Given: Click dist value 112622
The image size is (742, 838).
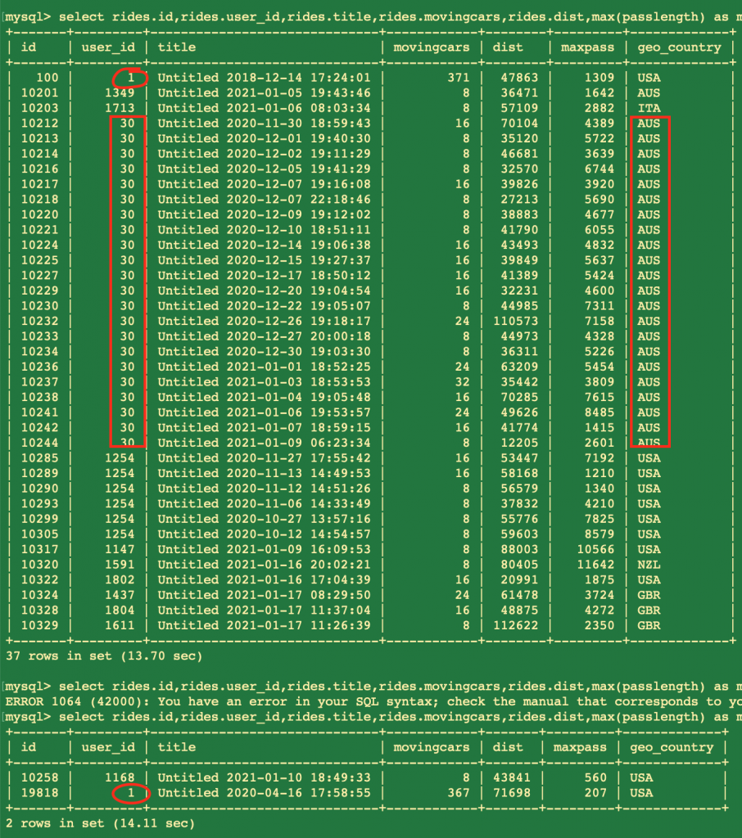Looking at the screenshot, I should (515, 626).
